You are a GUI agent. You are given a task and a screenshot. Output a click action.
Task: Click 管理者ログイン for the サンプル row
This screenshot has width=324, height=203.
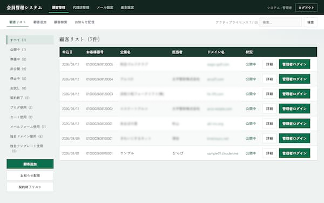[x=294, y=153]
